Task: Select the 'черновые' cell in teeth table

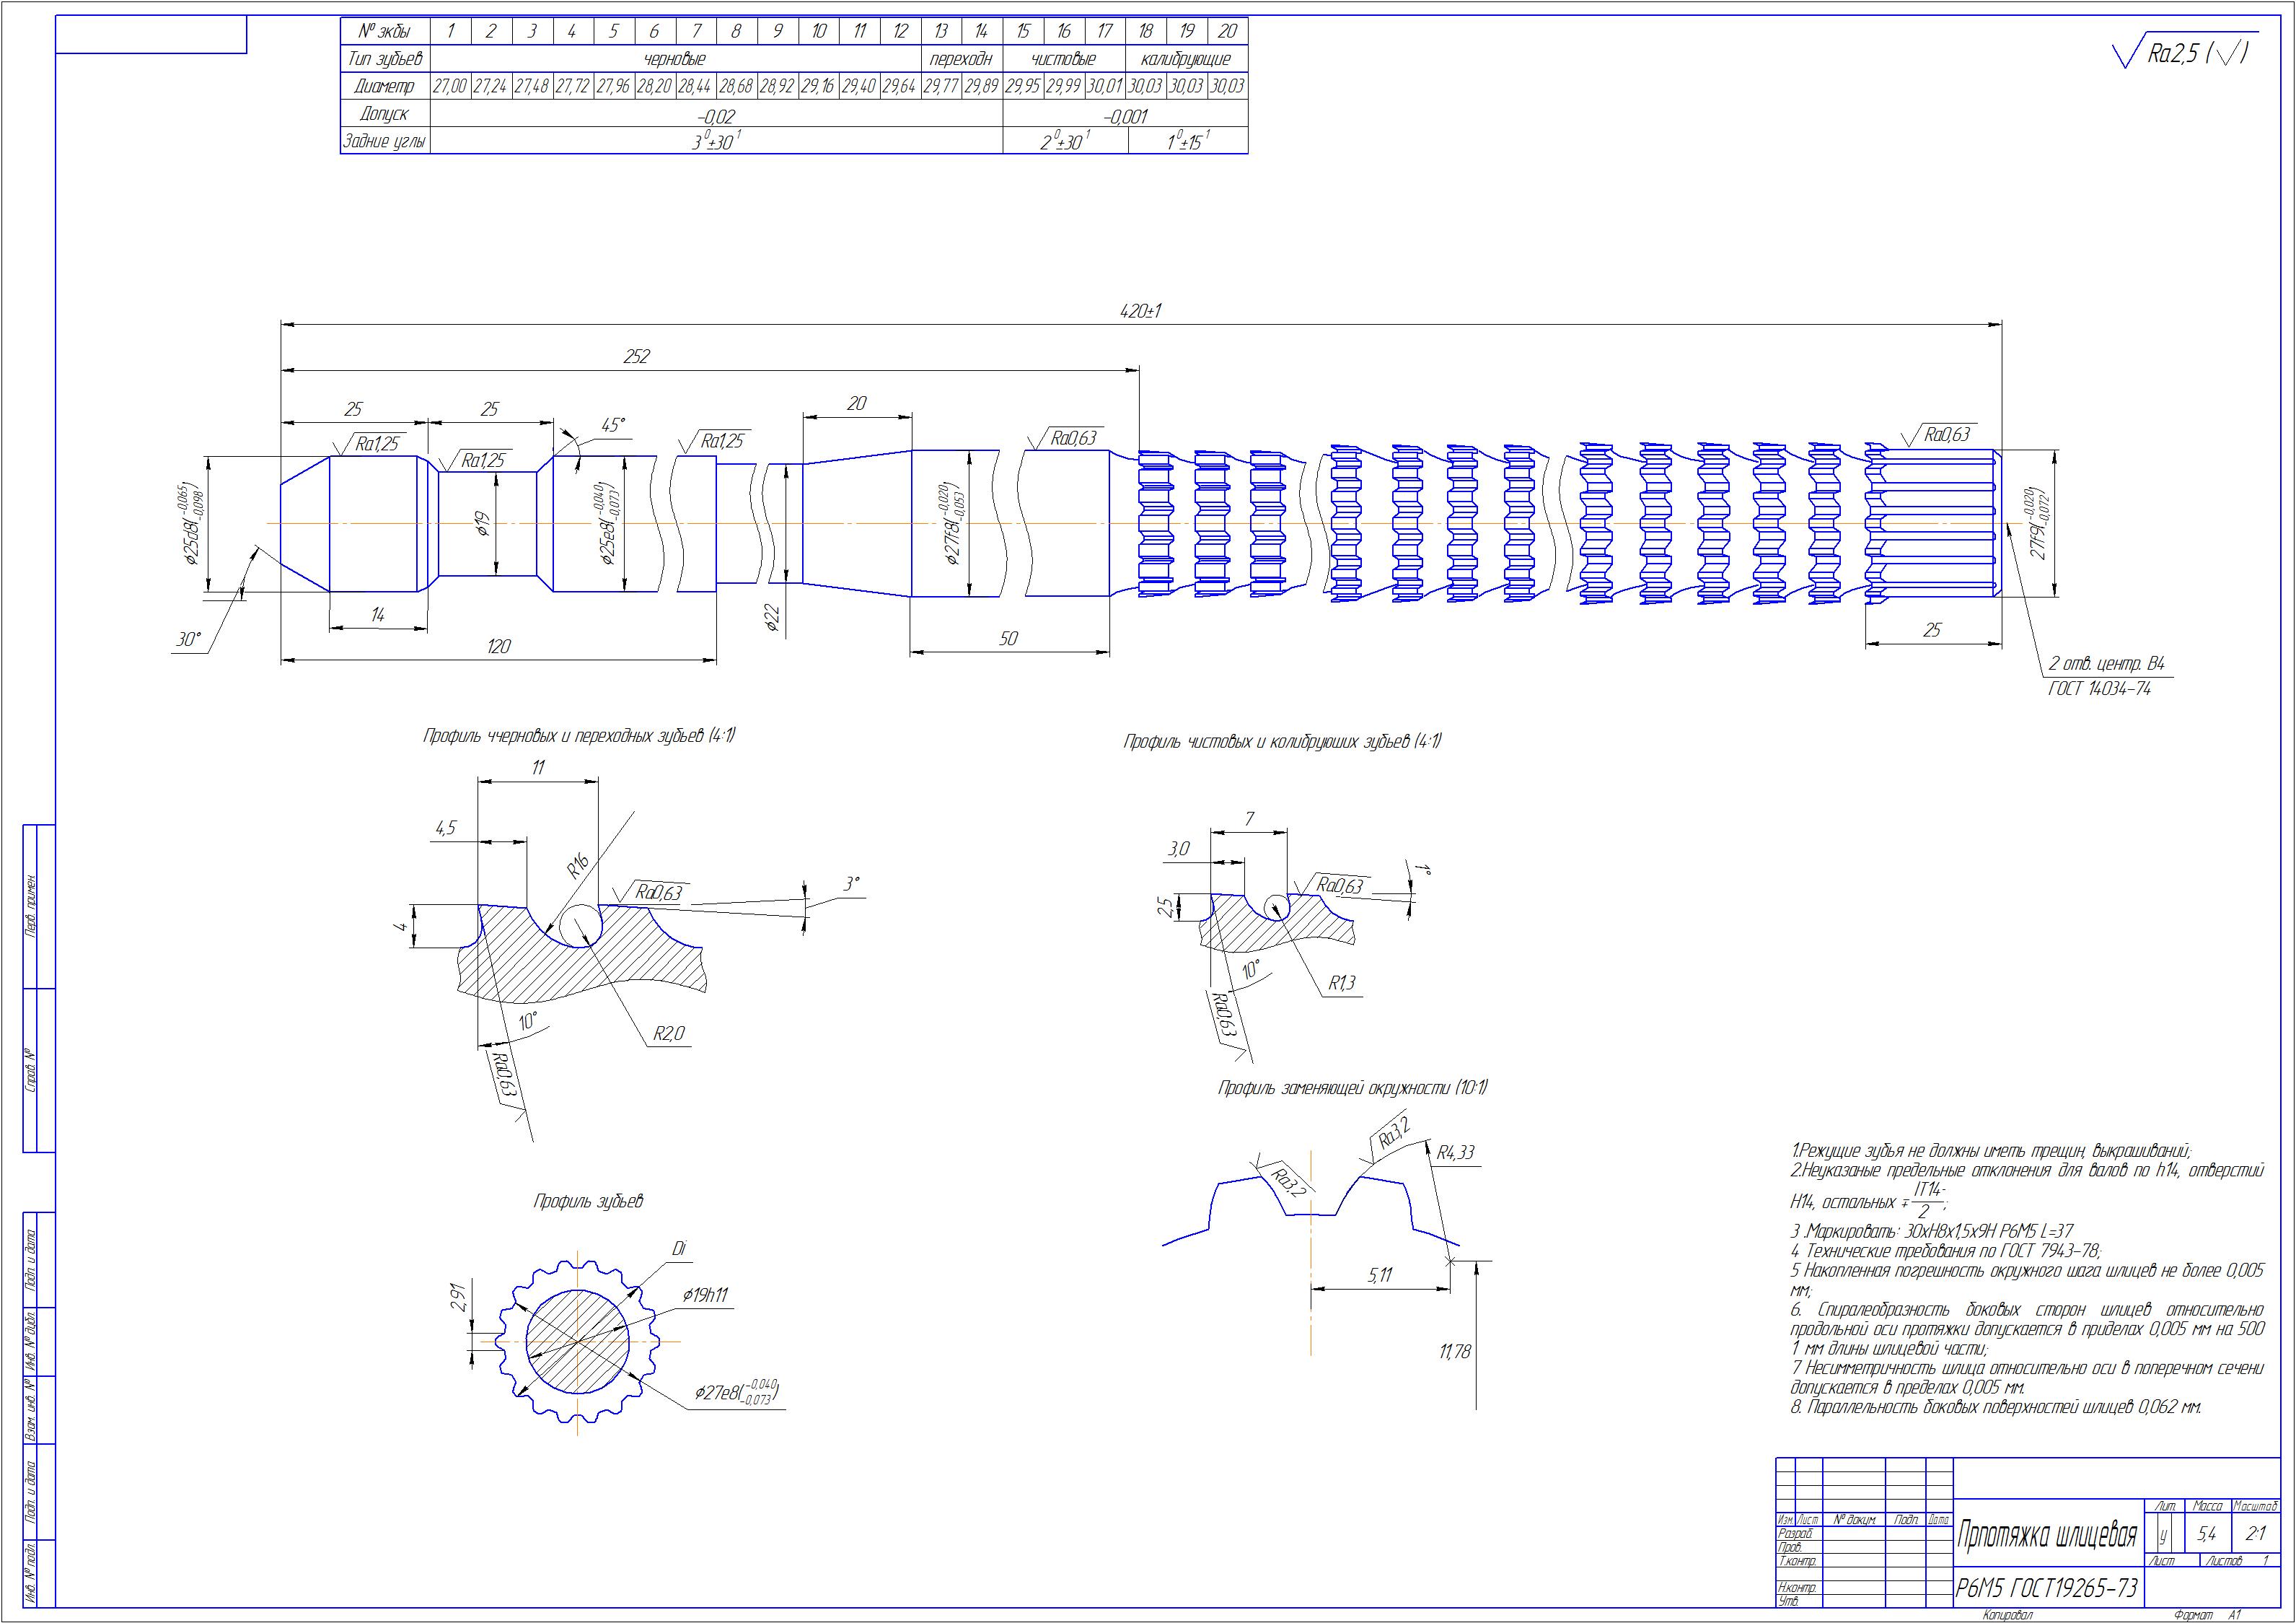Action: 675,59
